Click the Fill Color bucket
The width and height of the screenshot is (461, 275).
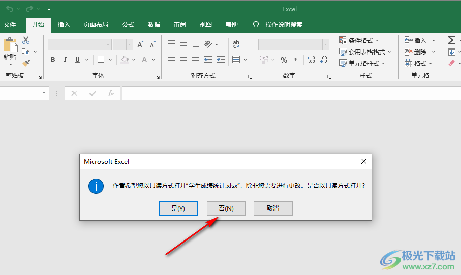pyautogui.click(x=125, y=60)
